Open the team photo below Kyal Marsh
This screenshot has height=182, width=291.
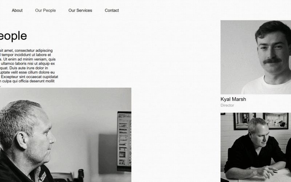(256, 147)
